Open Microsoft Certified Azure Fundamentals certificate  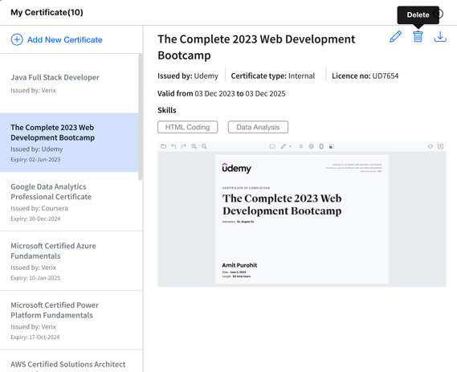point(71,261)
